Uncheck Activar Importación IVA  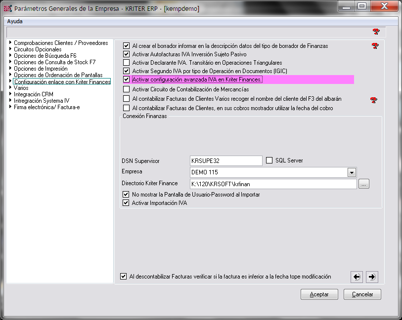[x=126, y=203]
